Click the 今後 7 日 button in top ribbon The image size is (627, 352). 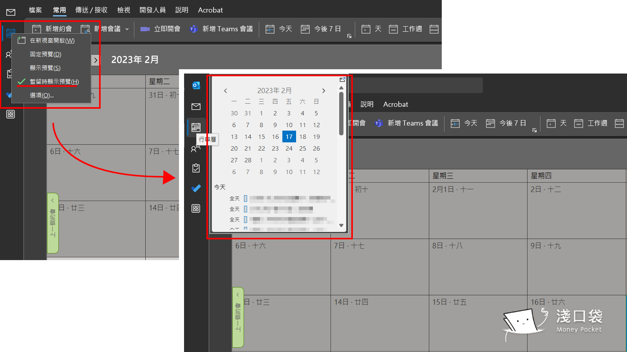321,29
